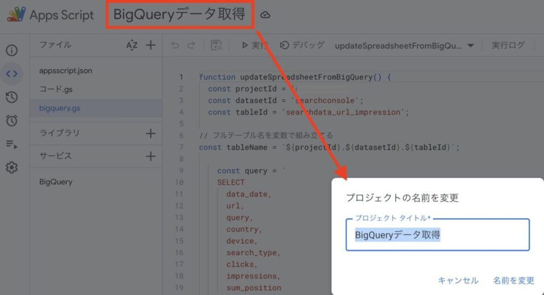Click the const datasetId code line
This screenshot has width=544, height=295.
(x=285, y=100)
